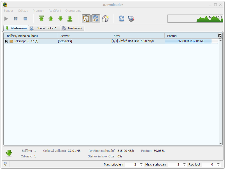Toggle premium/stopwatch toolbar icon
Screen dimensions: 226x170
click(x=105, y=18)
